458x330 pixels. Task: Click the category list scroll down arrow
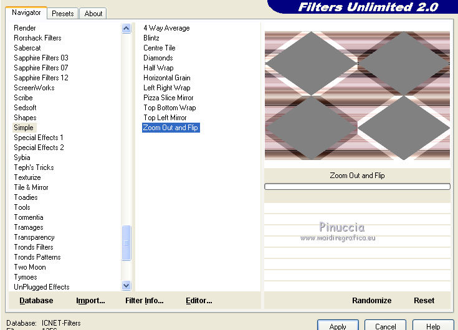126,286
